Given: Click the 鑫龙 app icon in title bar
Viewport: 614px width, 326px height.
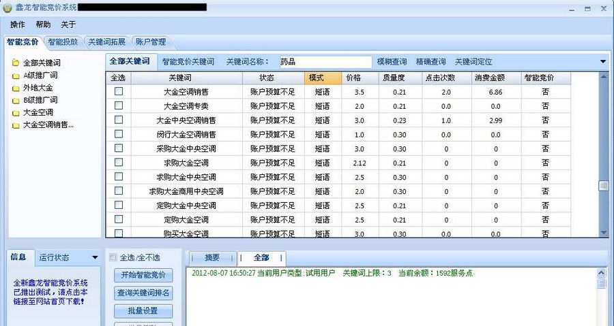Looking at the screenshot, I should tap(8, 7).
